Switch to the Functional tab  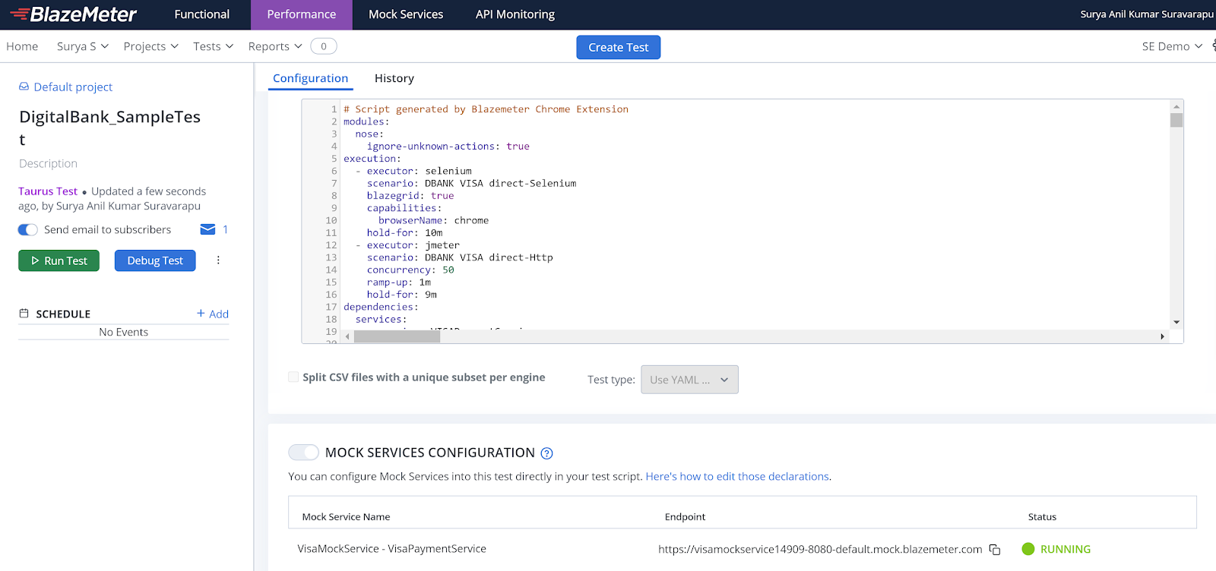pos(201,14)
